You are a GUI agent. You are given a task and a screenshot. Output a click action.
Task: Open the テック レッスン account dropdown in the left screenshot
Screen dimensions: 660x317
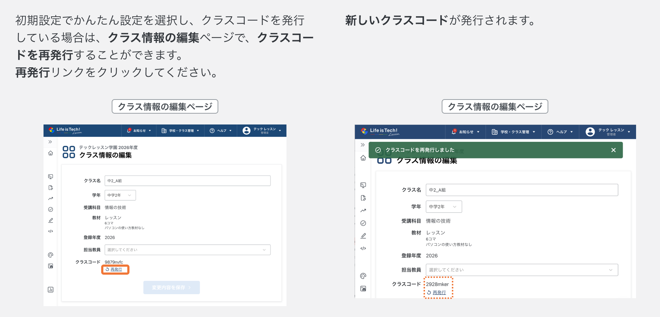[262, 131]
